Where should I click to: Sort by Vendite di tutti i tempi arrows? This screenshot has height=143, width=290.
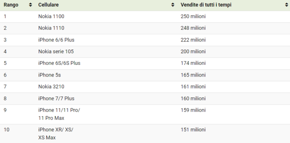(287, 5)
